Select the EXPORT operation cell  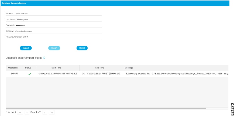[14, 74]
